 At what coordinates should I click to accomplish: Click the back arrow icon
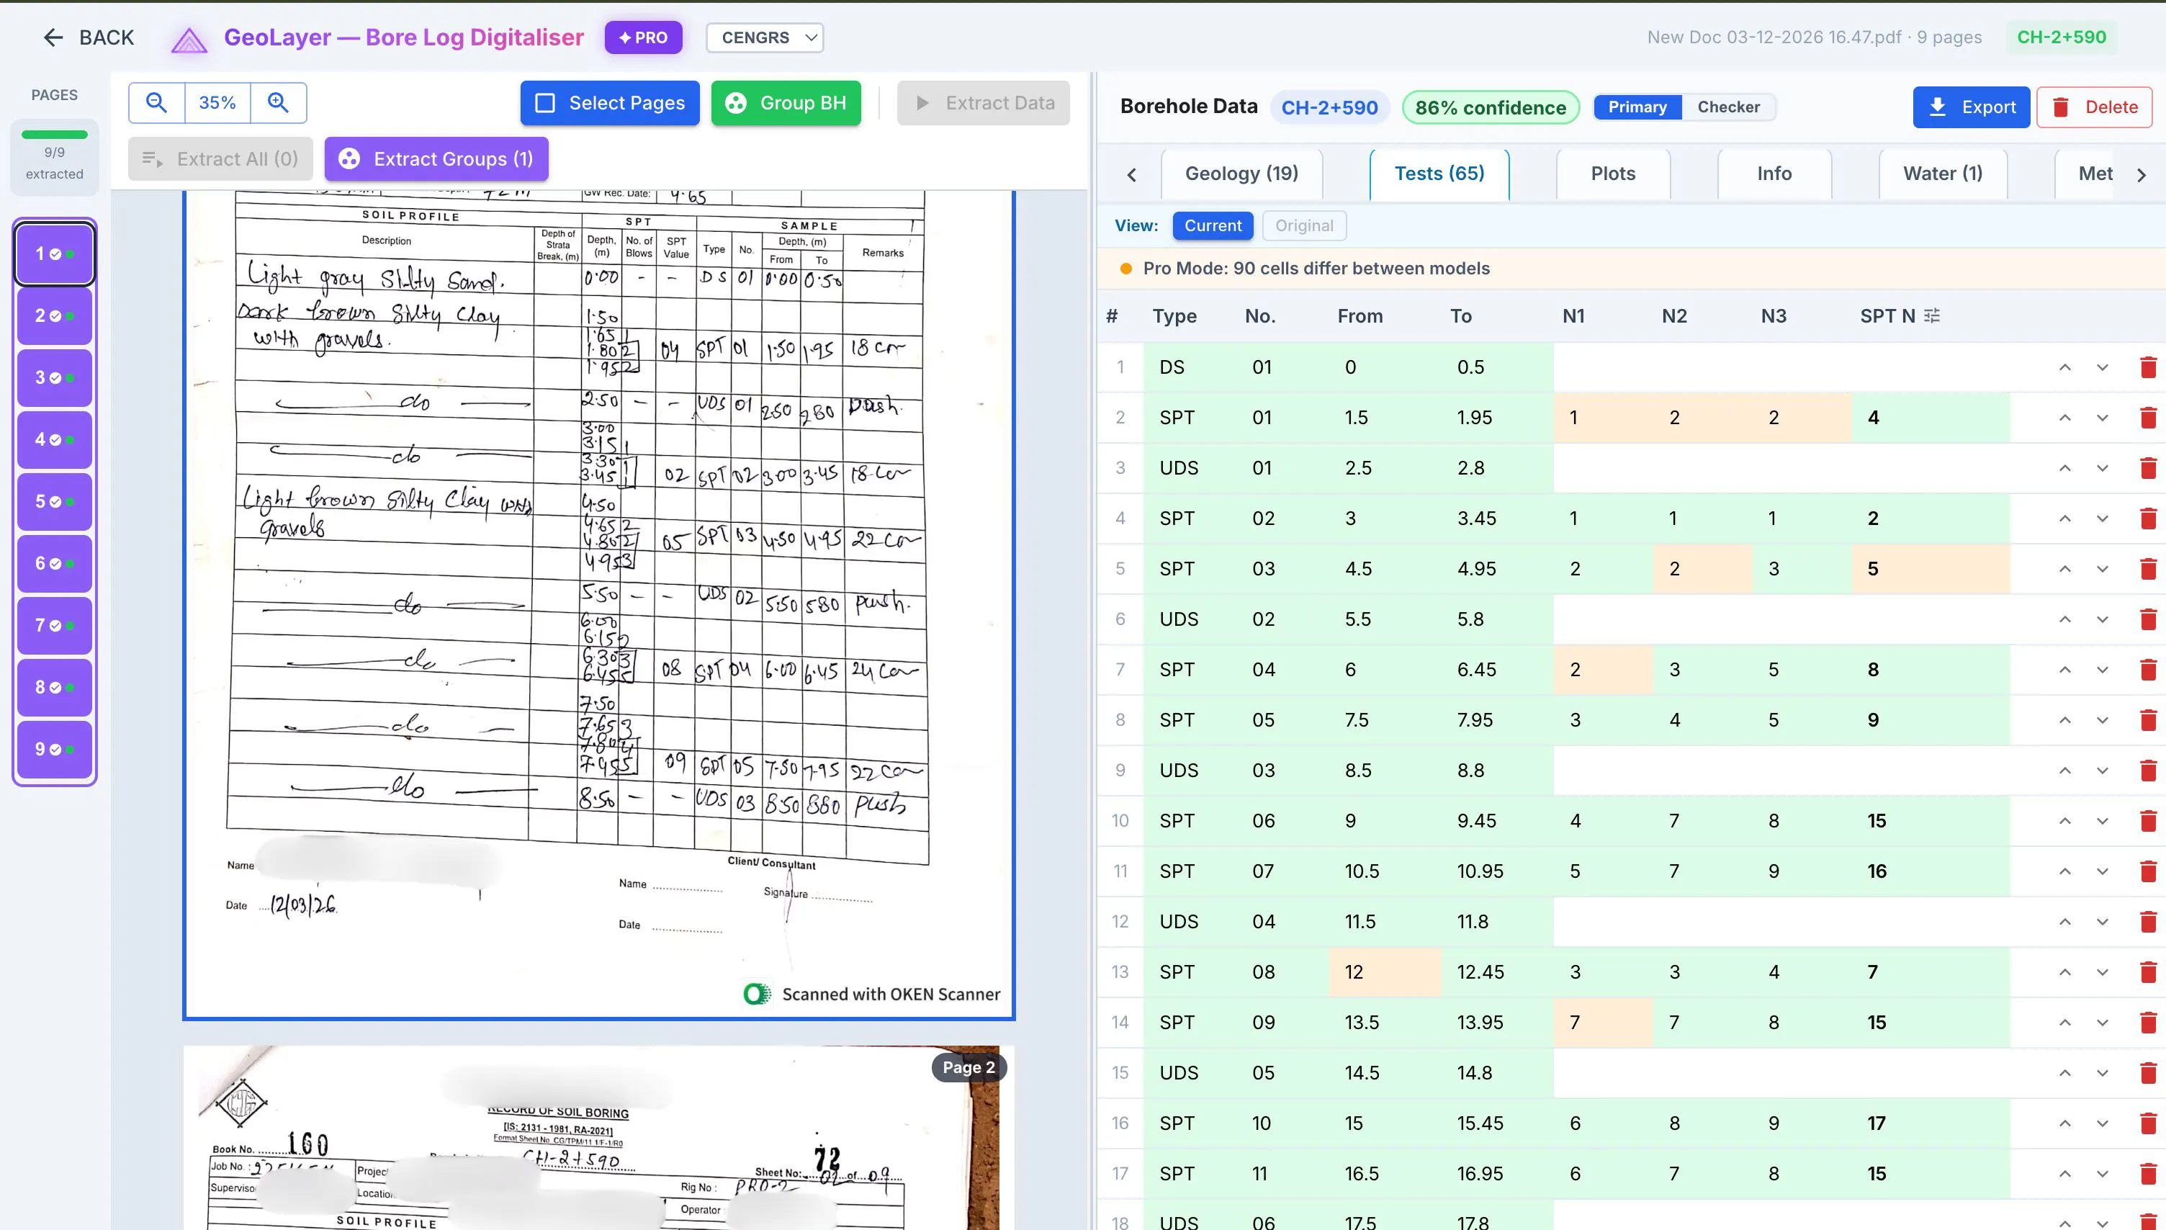[x=53, y=37]
